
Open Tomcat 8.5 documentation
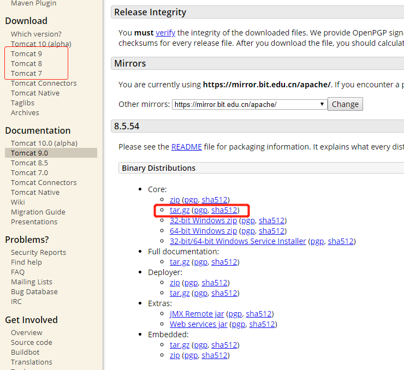click(29, 163)
